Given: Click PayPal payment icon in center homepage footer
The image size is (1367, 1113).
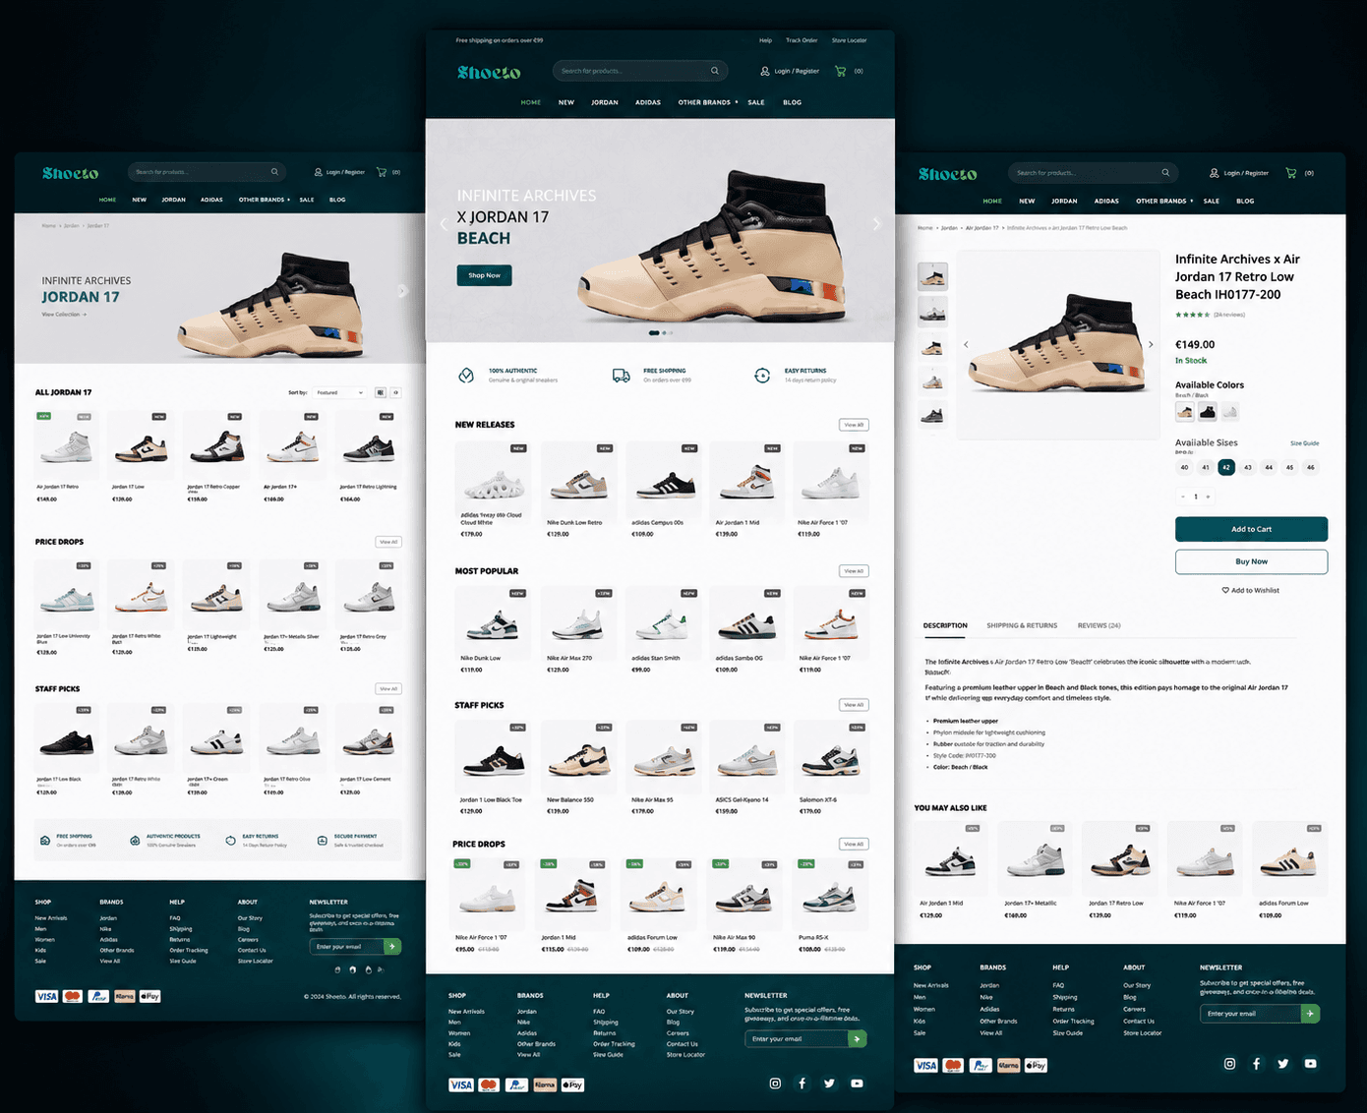Looking at the screenshot, I should [x=516, y=1084].
